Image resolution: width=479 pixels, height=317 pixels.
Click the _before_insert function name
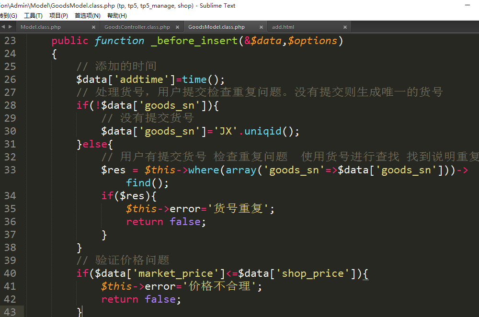click(194, 41)
